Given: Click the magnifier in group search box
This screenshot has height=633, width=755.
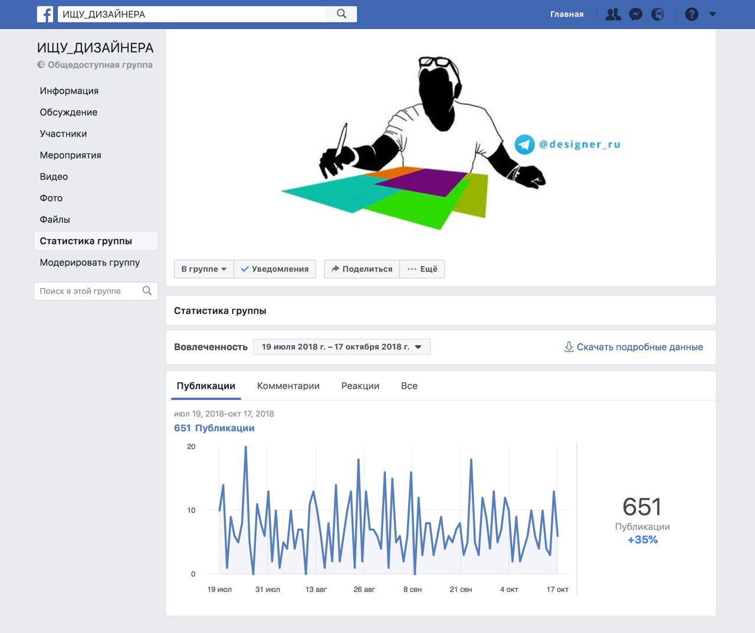Looking at the screenshot, I should click(x=147, y=291).
